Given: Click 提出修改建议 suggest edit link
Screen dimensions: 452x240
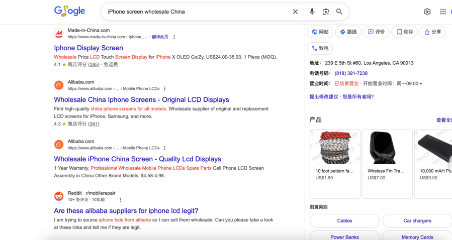Looking at the screenshot, I should (324, 97).
